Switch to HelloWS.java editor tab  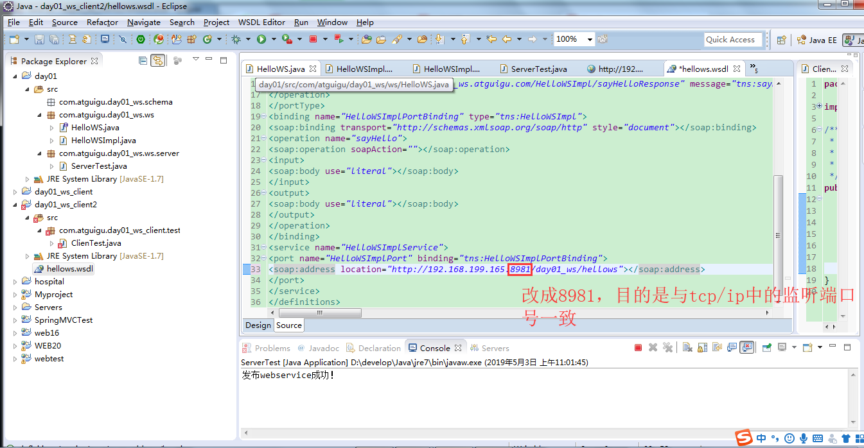pyautogui.click(x=281, y=69)
